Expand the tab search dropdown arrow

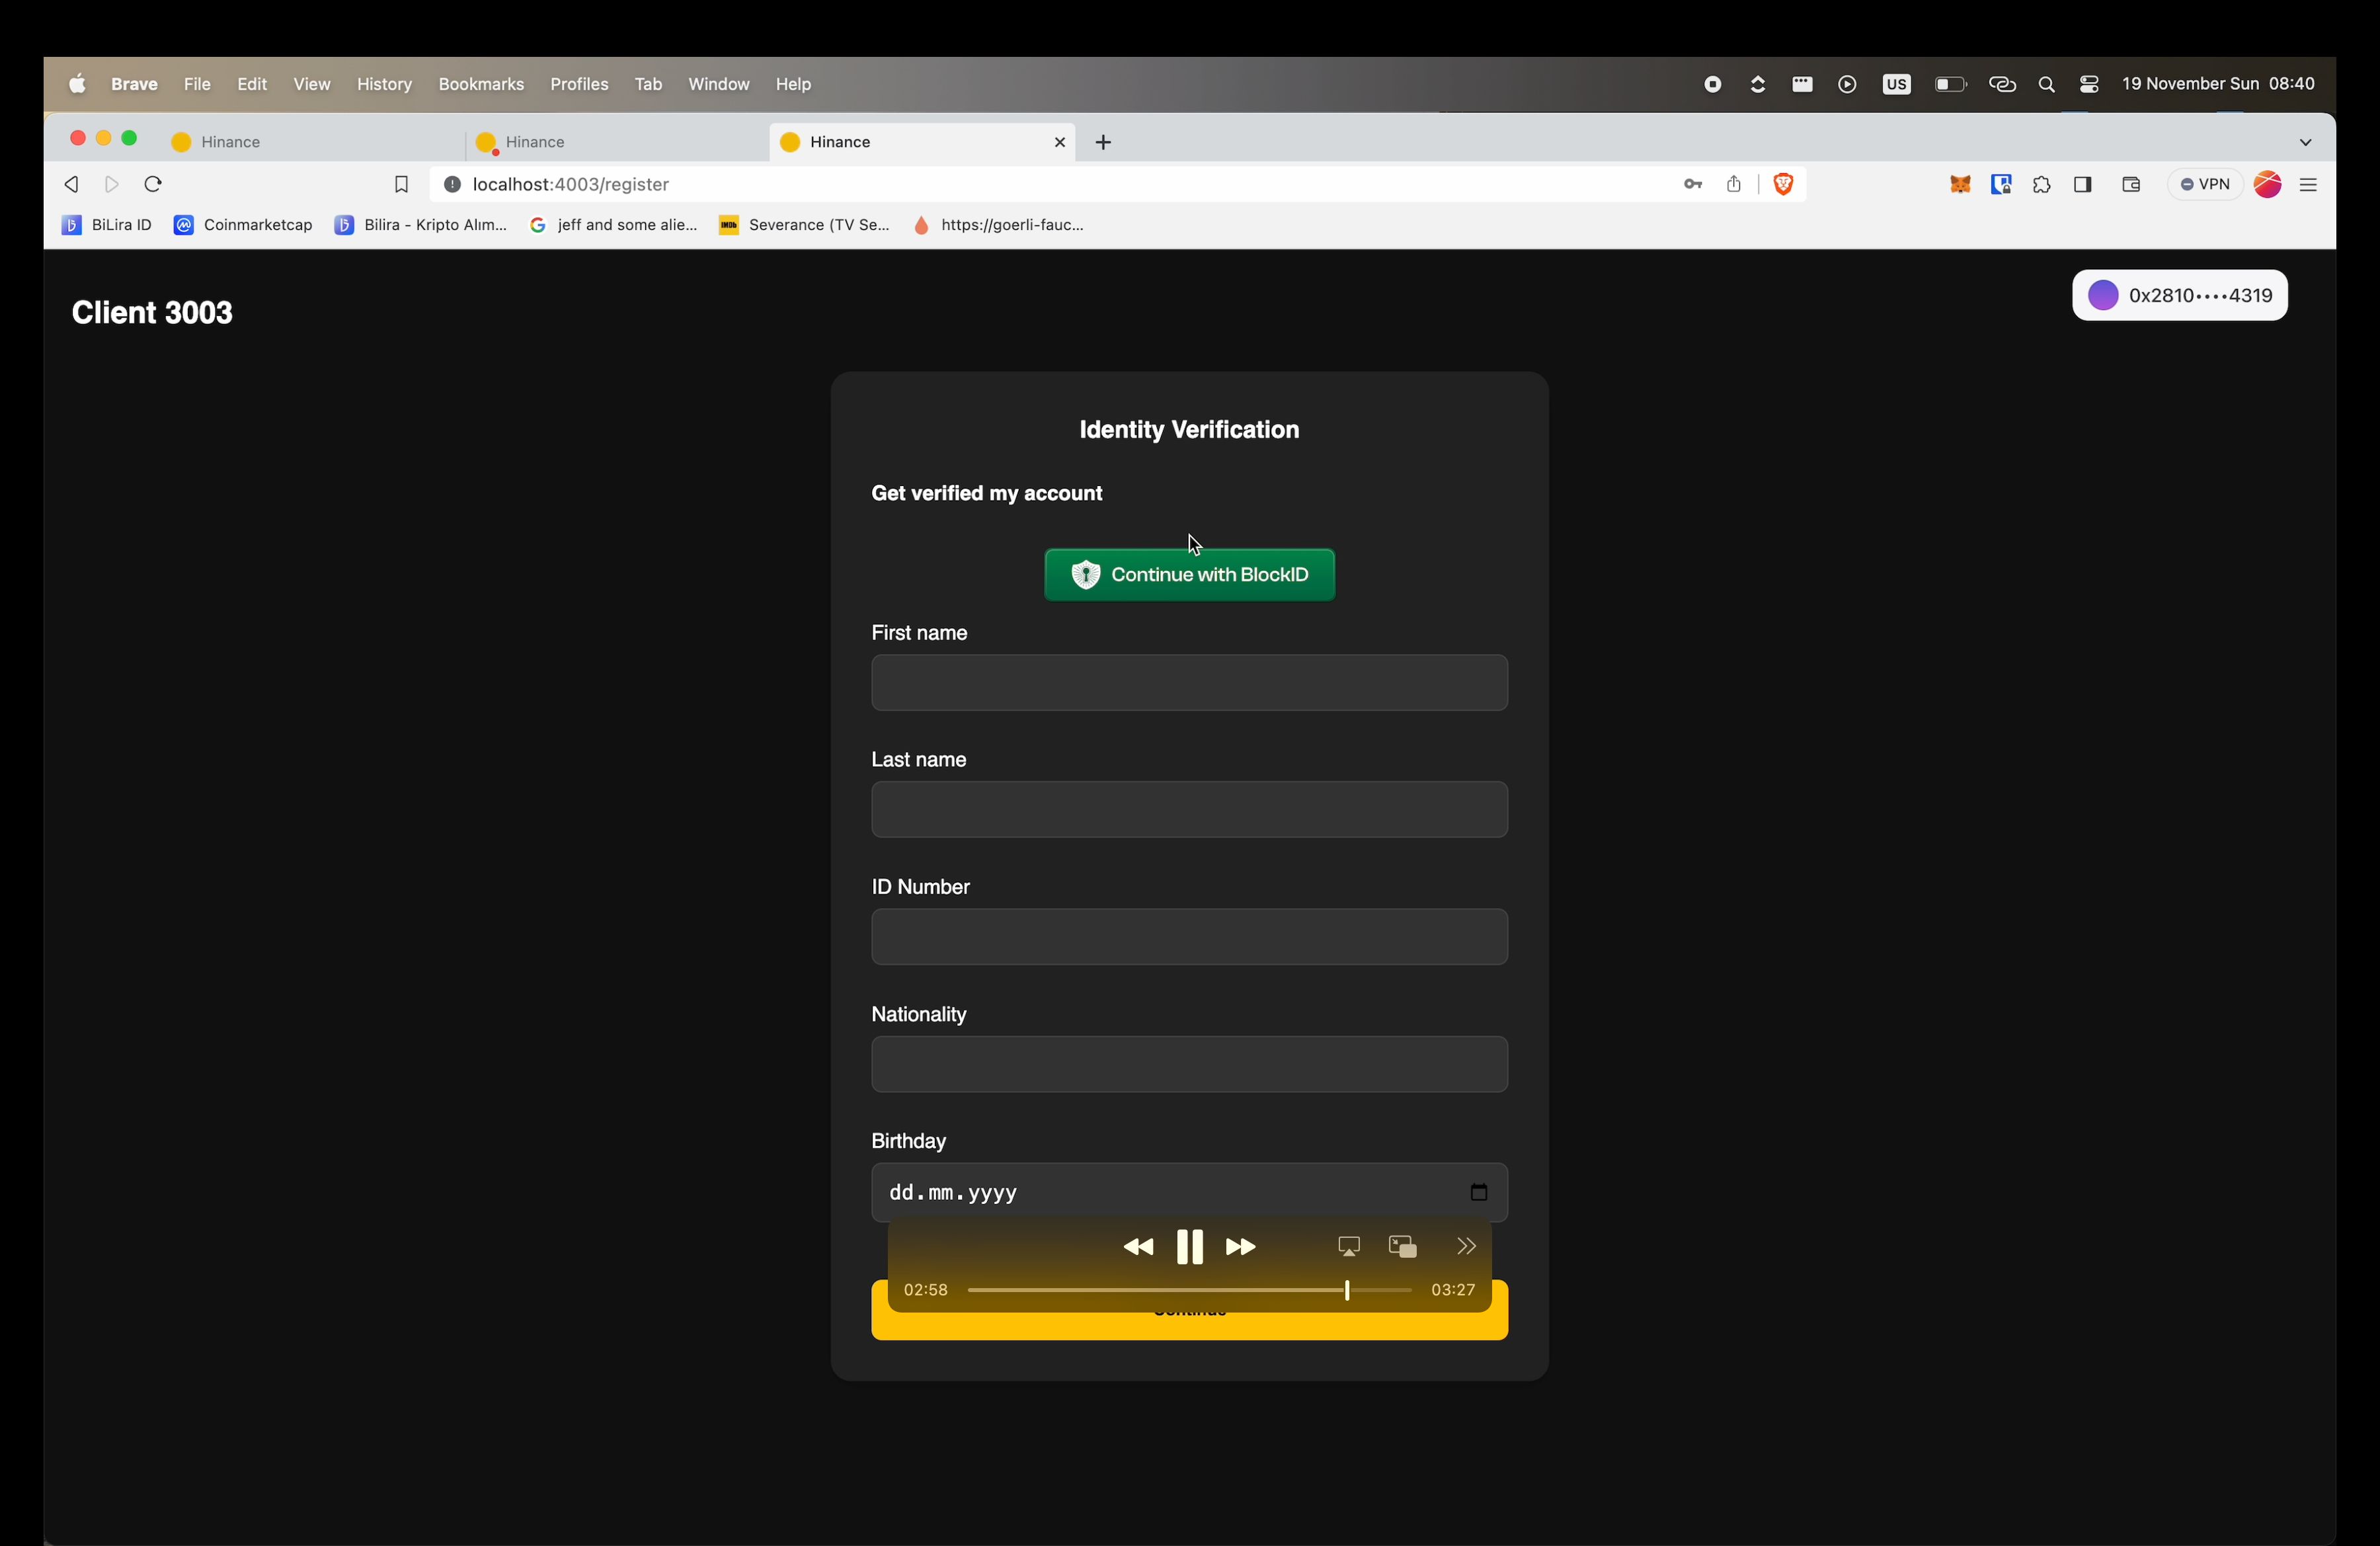click(x=2306, y=142)
